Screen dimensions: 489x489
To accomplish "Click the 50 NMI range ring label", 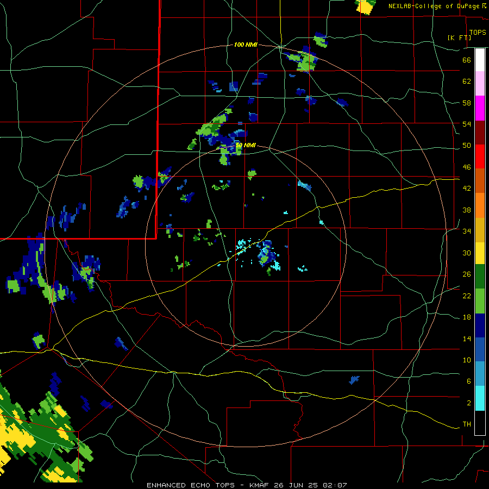I will pyautogui.click(x=246, y=145).
